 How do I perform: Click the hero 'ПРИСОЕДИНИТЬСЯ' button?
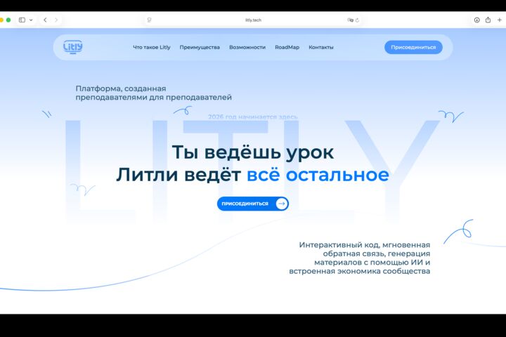coord(253,204)
